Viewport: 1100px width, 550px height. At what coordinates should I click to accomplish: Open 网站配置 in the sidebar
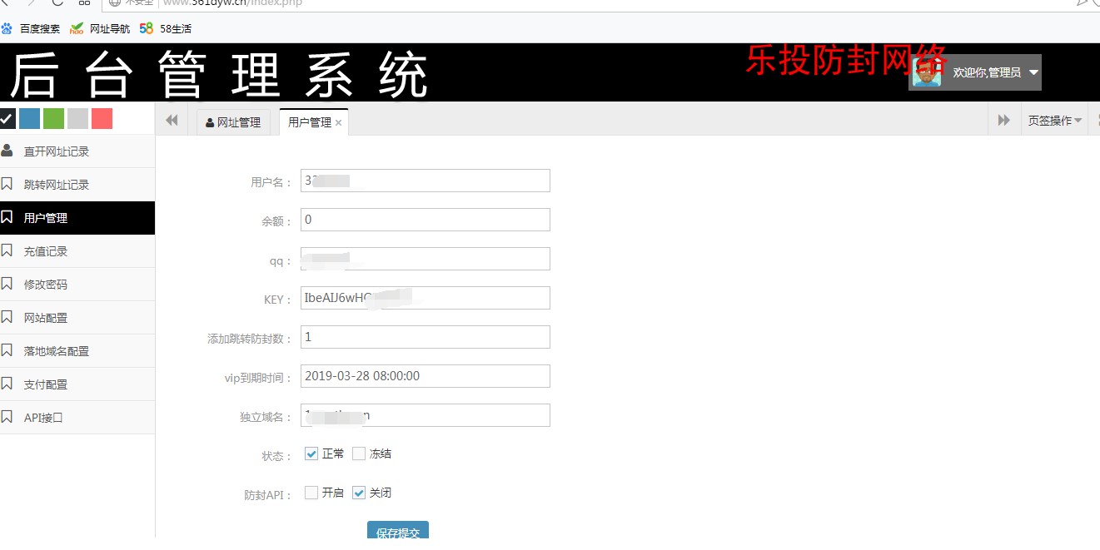(x=77, y=318)
